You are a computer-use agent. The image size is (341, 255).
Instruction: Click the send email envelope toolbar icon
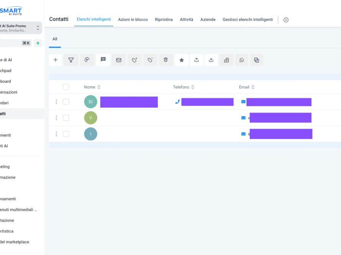pyautogui.click(x=119, y=60)
